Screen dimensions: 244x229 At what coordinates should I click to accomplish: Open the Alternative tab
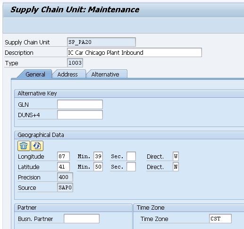105,74
